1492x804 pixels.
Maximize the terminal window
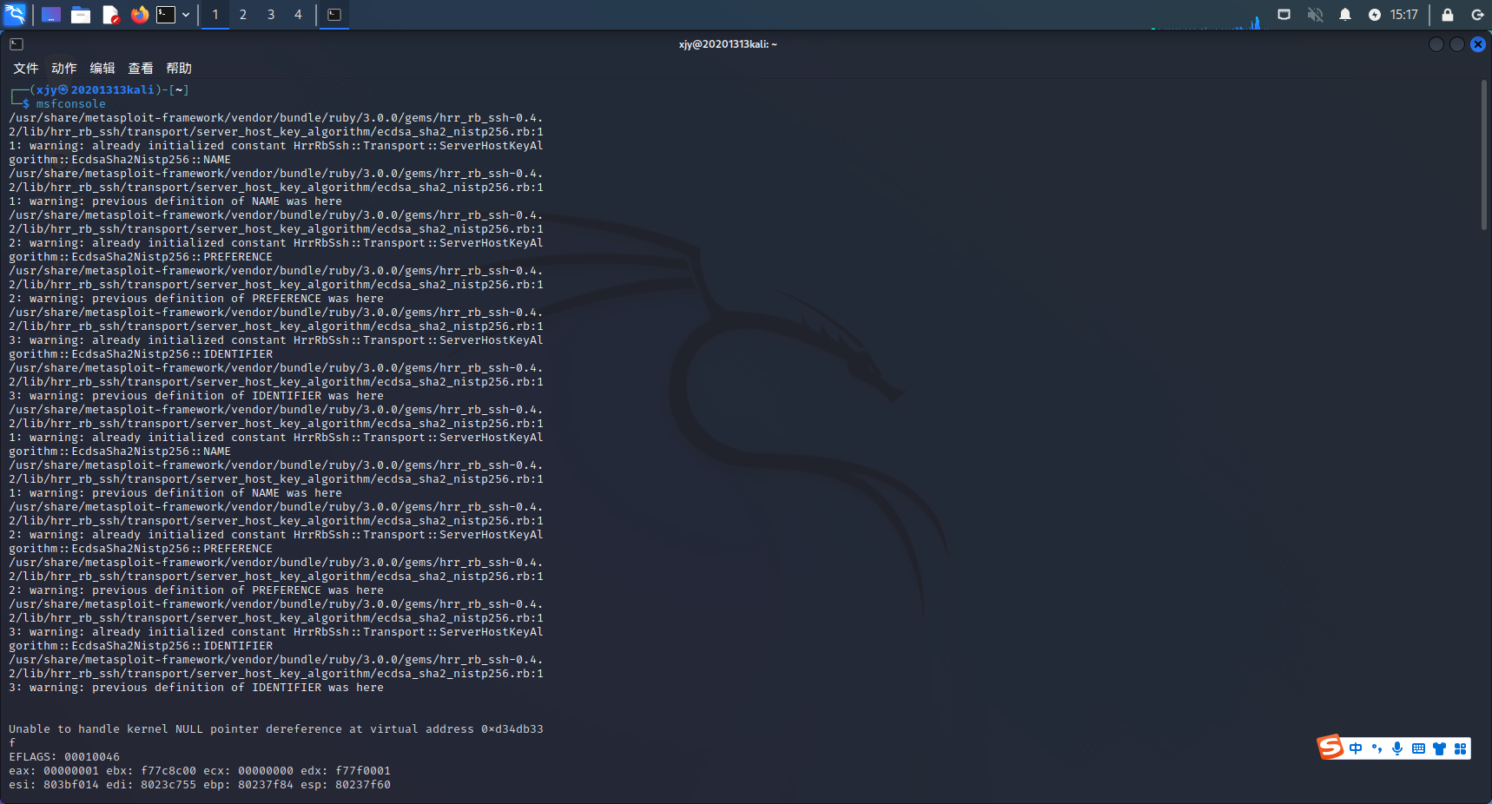coord(1457,44)
